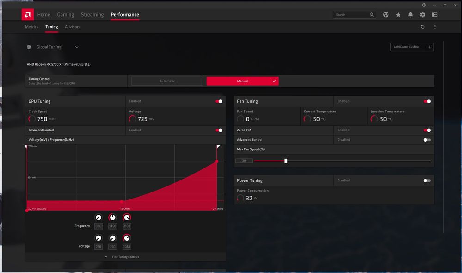462x273 pixels.
Task: Open the Metrics sub-tab
Action: point(31,27)
